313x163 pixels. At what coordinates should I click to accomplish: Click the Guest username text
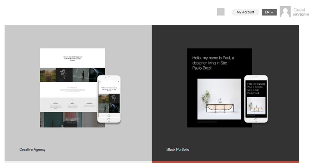(x=299, y=10)
